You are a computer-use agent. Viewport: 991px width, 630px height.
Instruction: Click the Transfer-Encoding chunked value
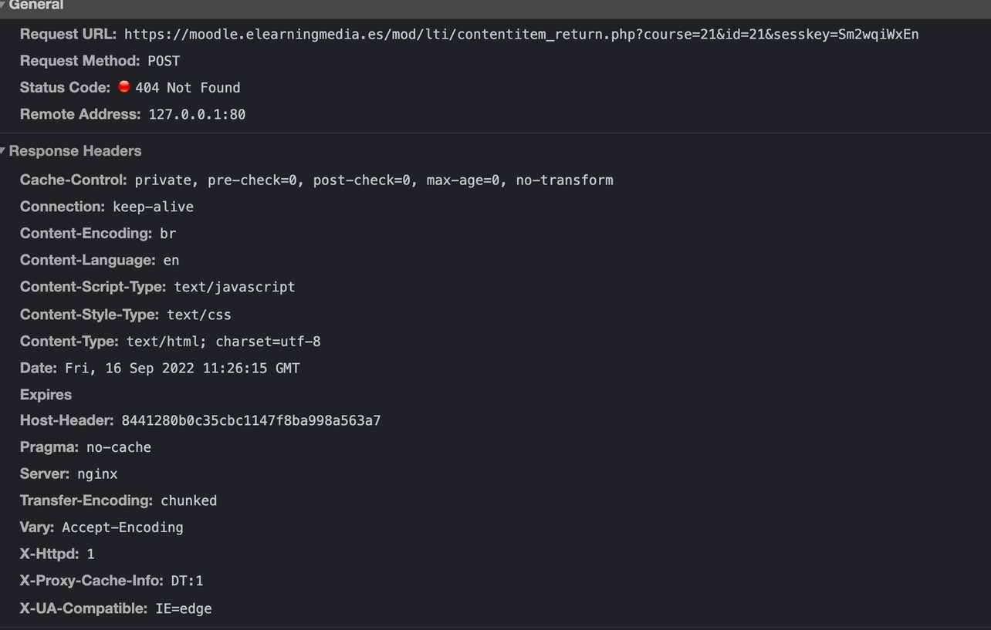coord(188,501)
